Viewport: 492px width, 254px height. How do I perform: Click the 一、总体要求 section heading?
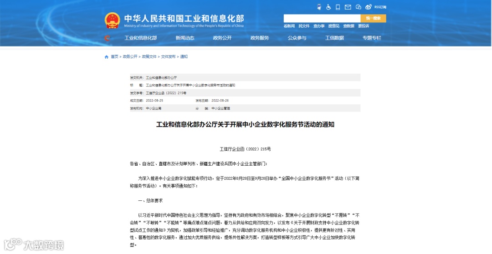pos(150,201)
